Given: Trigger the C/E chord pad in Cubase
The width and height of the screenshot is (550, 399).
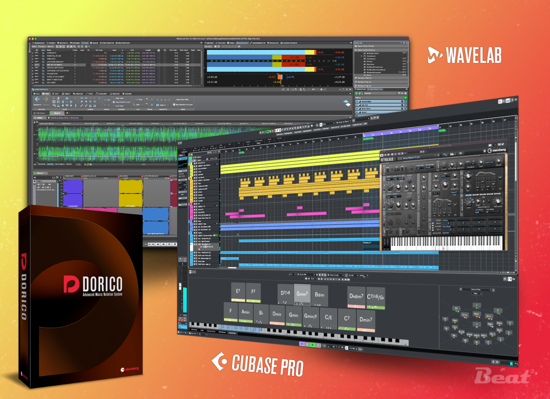Looking at the screenshot, I should coord(328,318).
